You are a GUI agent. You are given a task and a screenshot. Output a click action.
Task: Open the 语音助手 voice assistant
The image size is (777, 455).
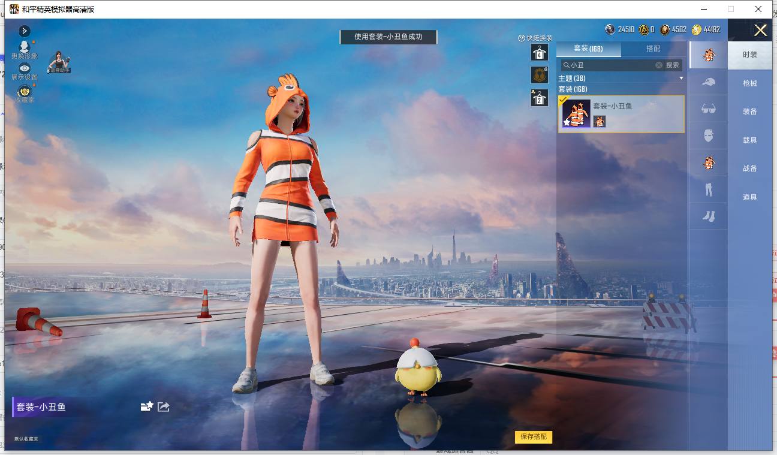pyautogui.click(x=59, y=62)
